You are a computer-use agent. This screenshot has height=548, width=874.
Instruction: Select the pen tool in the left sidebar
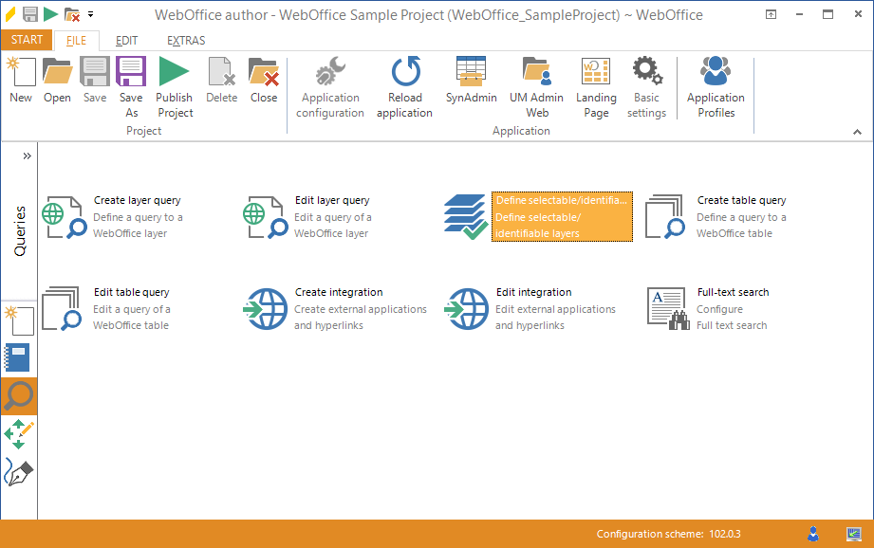coord(17,471)
